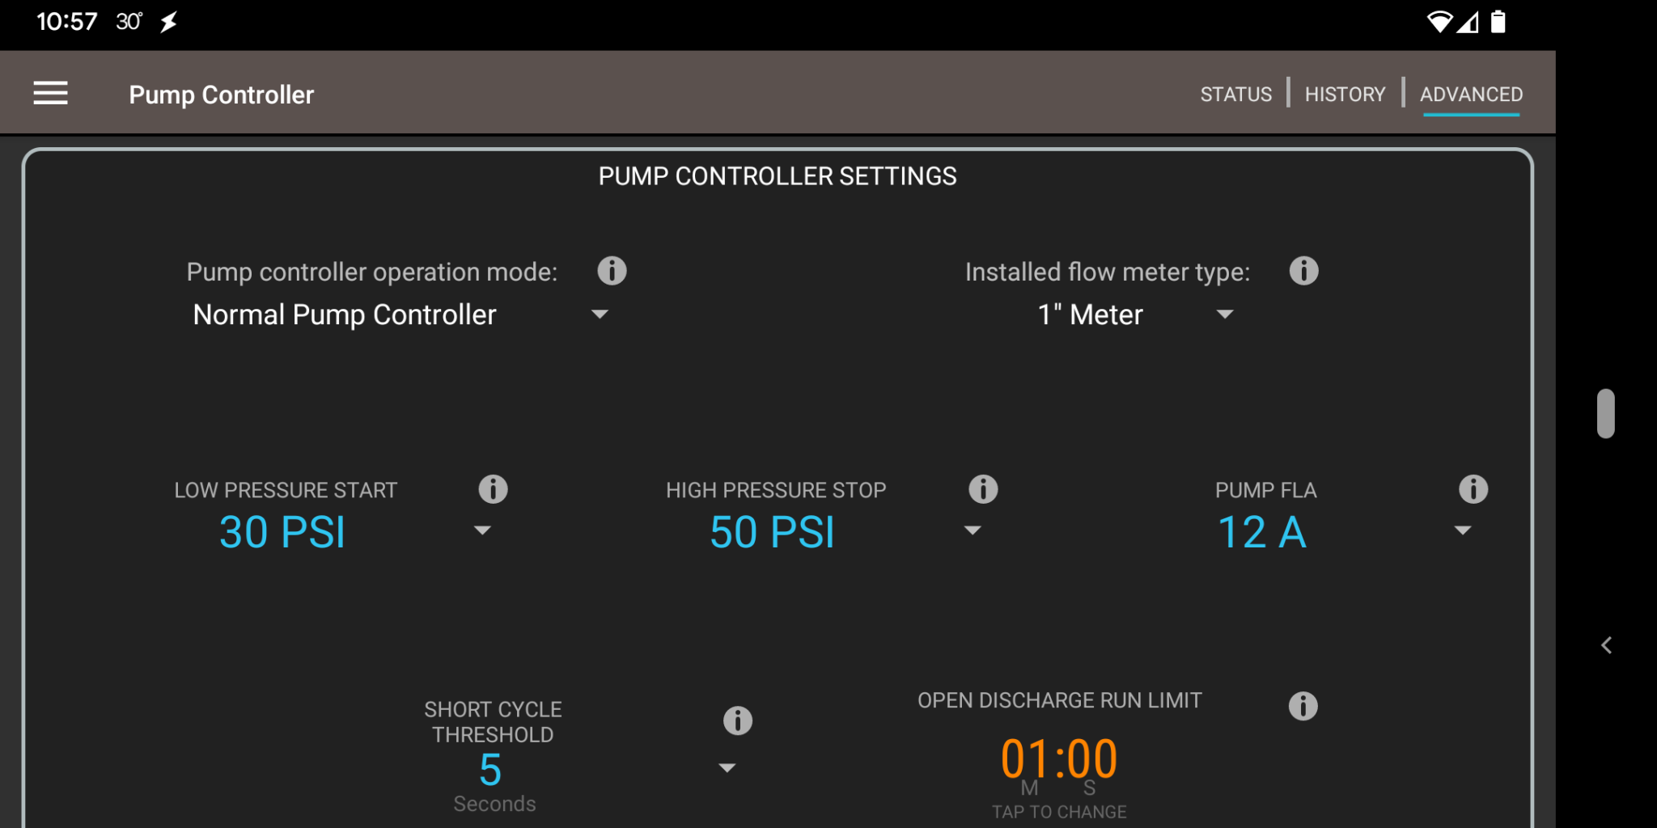Open the HISTORY tab
This screenshot has width=1657, height=828.
(1345, 94)
